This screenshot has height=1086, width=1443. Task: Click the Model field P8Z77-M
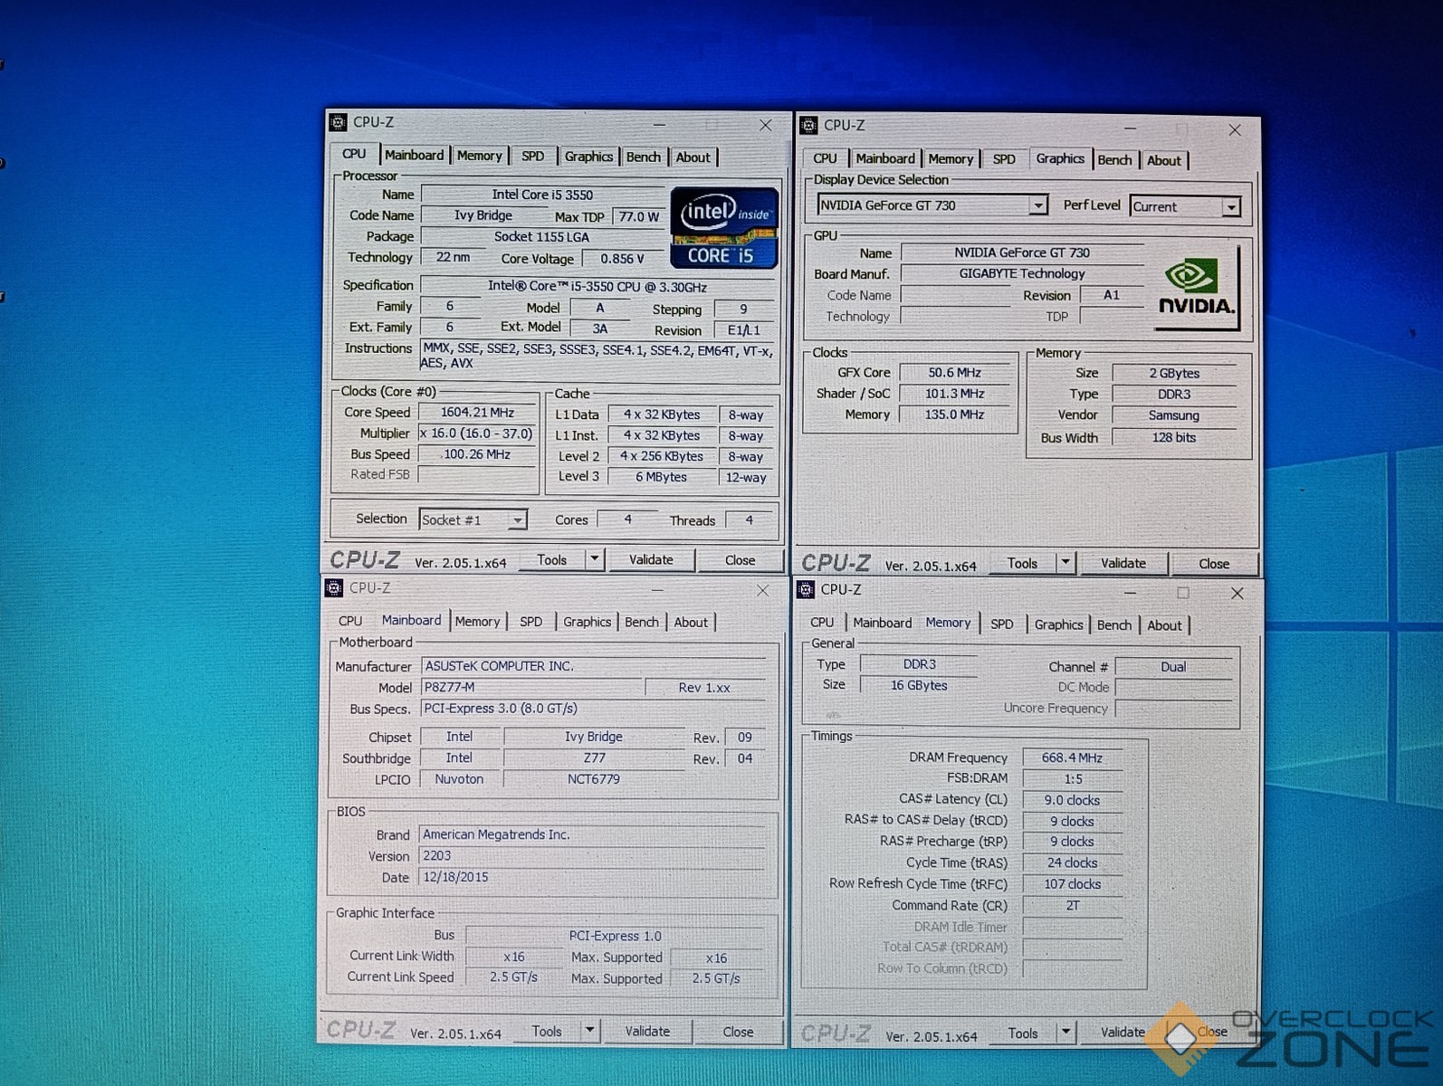pyautogui.click(x=532, y=687)
